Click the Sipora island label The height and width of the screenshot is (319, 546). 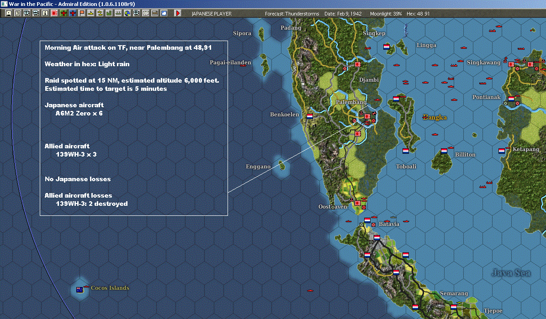click(242, 33)
